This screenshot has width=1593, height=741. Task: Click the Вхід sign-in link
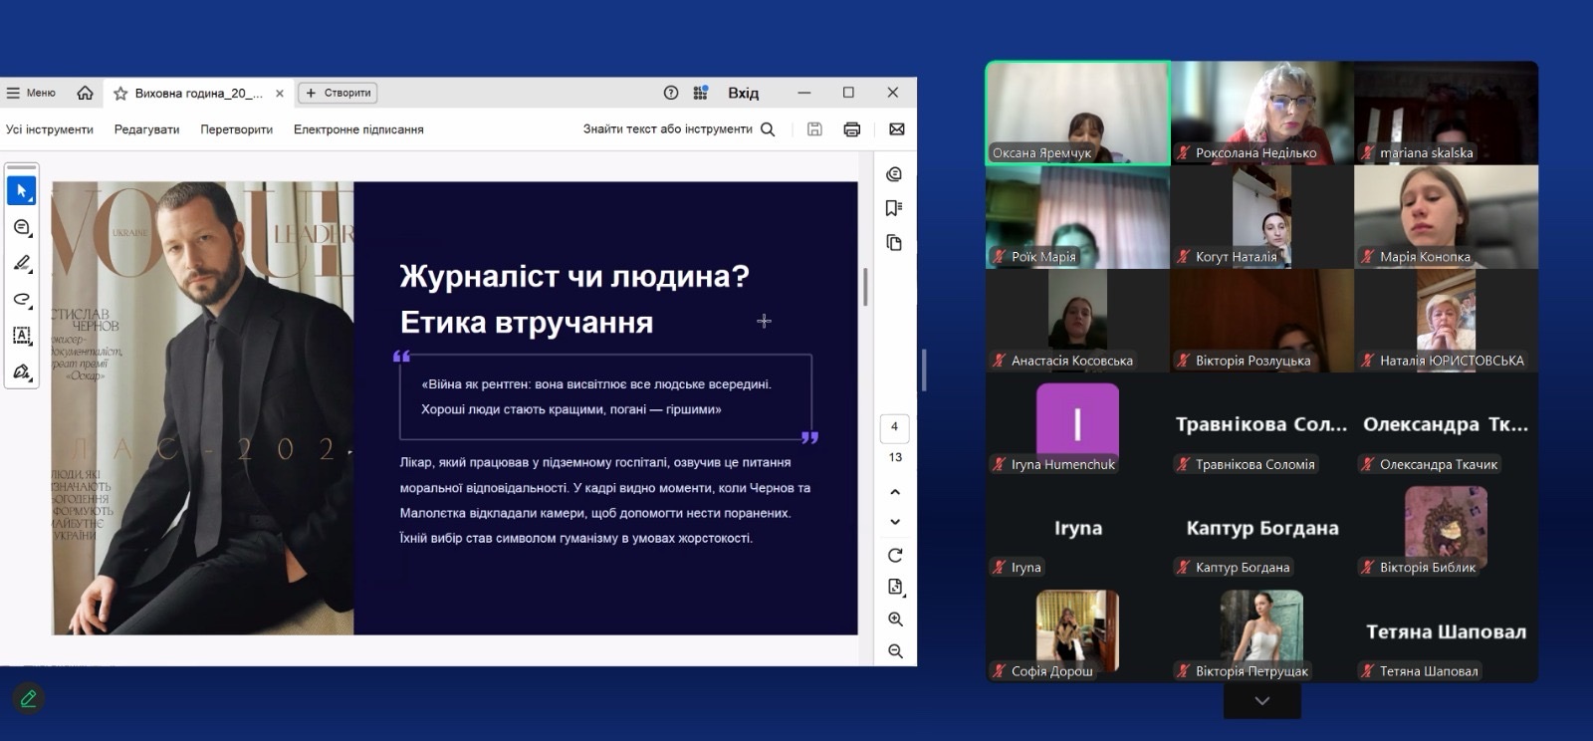pos(743,93)
